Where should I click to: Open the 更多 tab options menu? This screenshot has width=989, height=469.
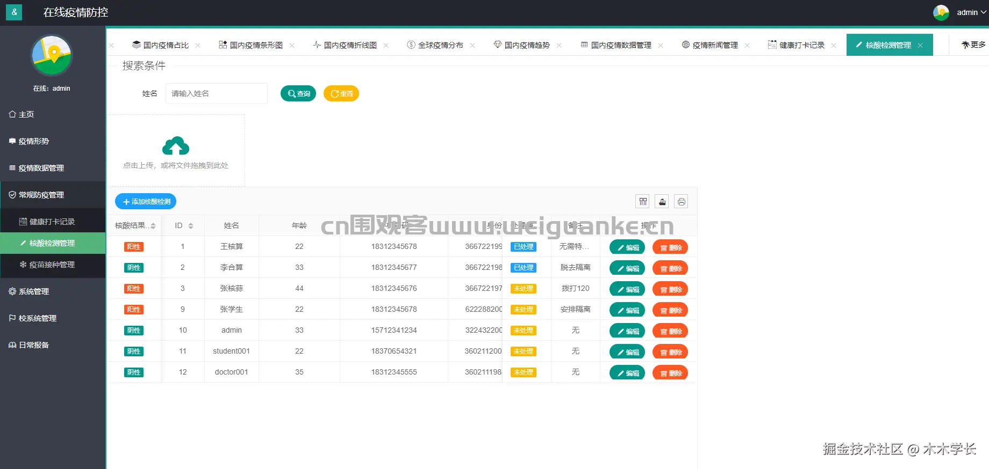tap(973, 45)
